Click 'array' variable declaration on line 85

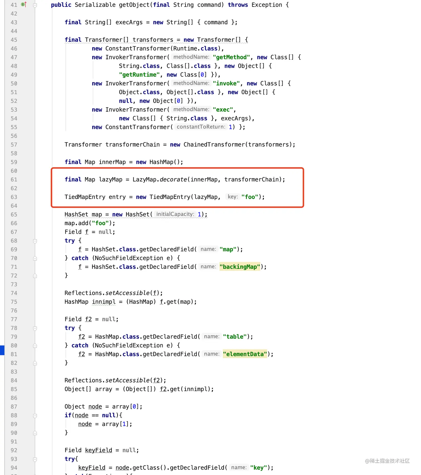[x=104, y=389]
